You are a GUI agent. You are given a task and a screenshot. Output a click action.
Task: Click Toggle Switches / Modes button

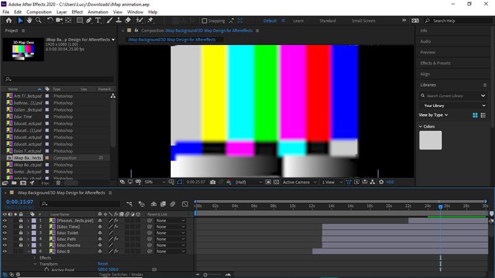coord(121,274)
